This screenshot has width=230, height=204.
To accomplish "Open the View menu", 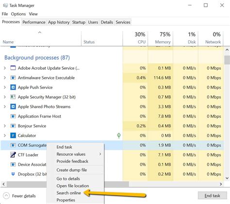I will pos(33,14).
